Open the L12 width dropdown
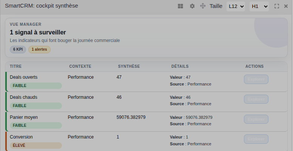The height and width of the screenshot is (151, 293). (x=236, y=6)
